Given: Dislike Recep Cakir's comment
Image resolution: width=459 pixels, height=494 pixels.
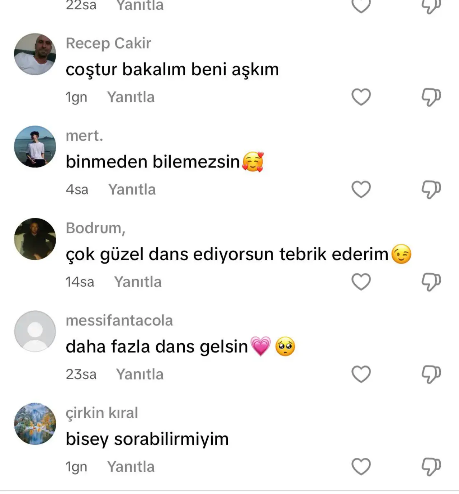Looking at the screenshot, I should coord(431,97).
